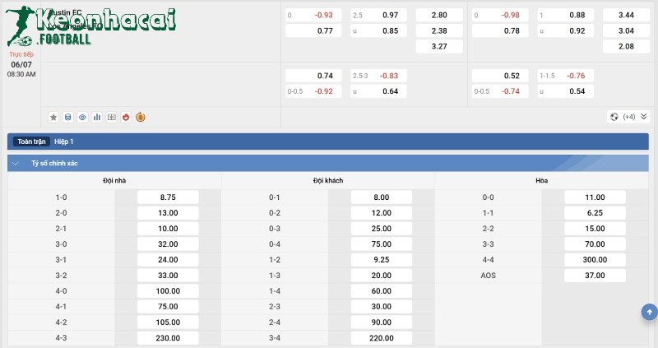Click the 2.80 match result odds

(x=439, y=15)
